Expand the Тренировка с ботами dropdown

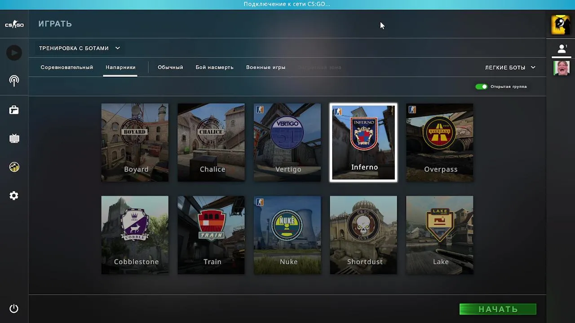pos(80,48)
